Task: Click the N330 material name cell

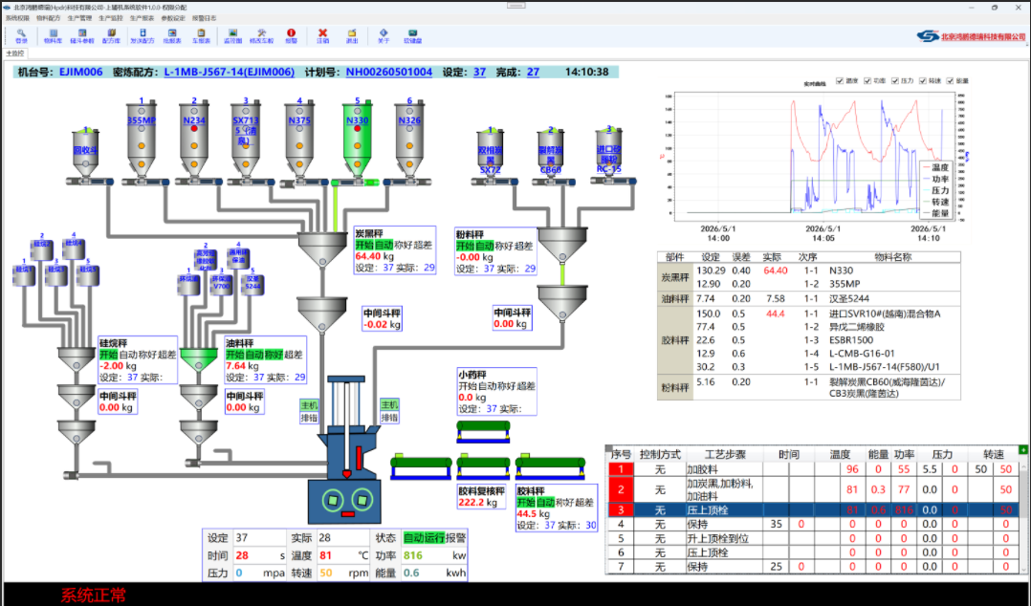Action: point(841,271)
